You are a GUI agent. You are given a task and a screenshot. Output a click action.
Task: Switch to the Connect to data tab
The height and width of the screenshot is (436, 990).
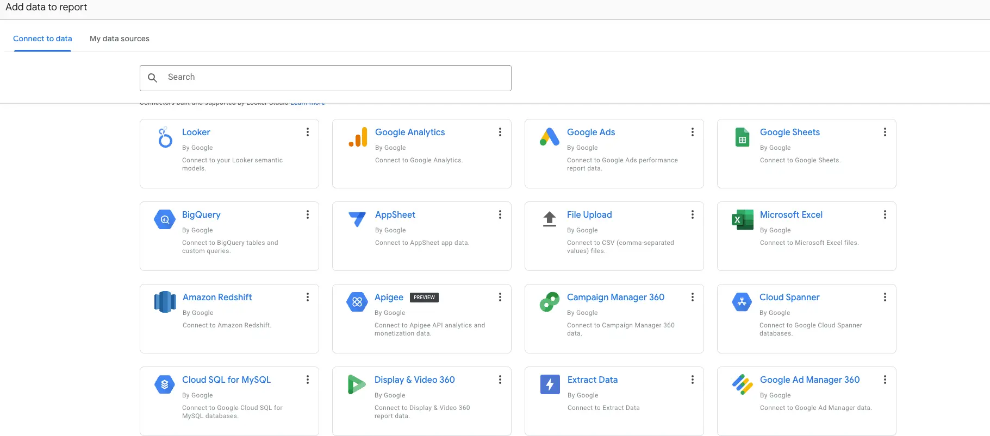pyautogui.click(x=42, y=39)
